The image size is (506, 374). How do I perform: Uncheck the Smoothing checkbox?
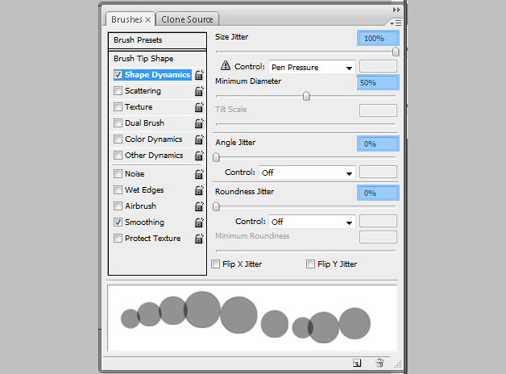click(x=118, y=222)
